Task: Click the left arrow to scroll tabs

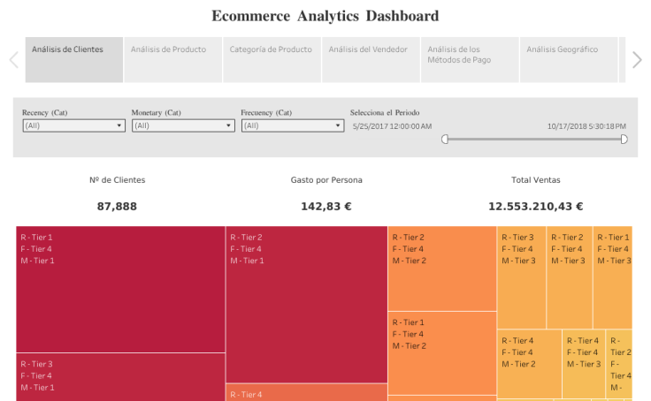Action: coord(13,60)
